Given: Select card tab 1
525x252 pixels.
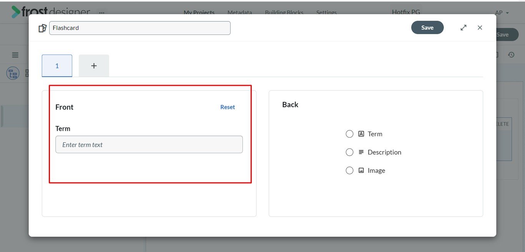Looking at the screenshot, I should [57, 66].
